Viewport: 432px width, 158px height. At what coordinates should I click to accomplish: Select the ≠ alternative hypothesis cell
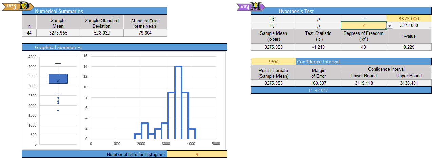coord(363,26)
